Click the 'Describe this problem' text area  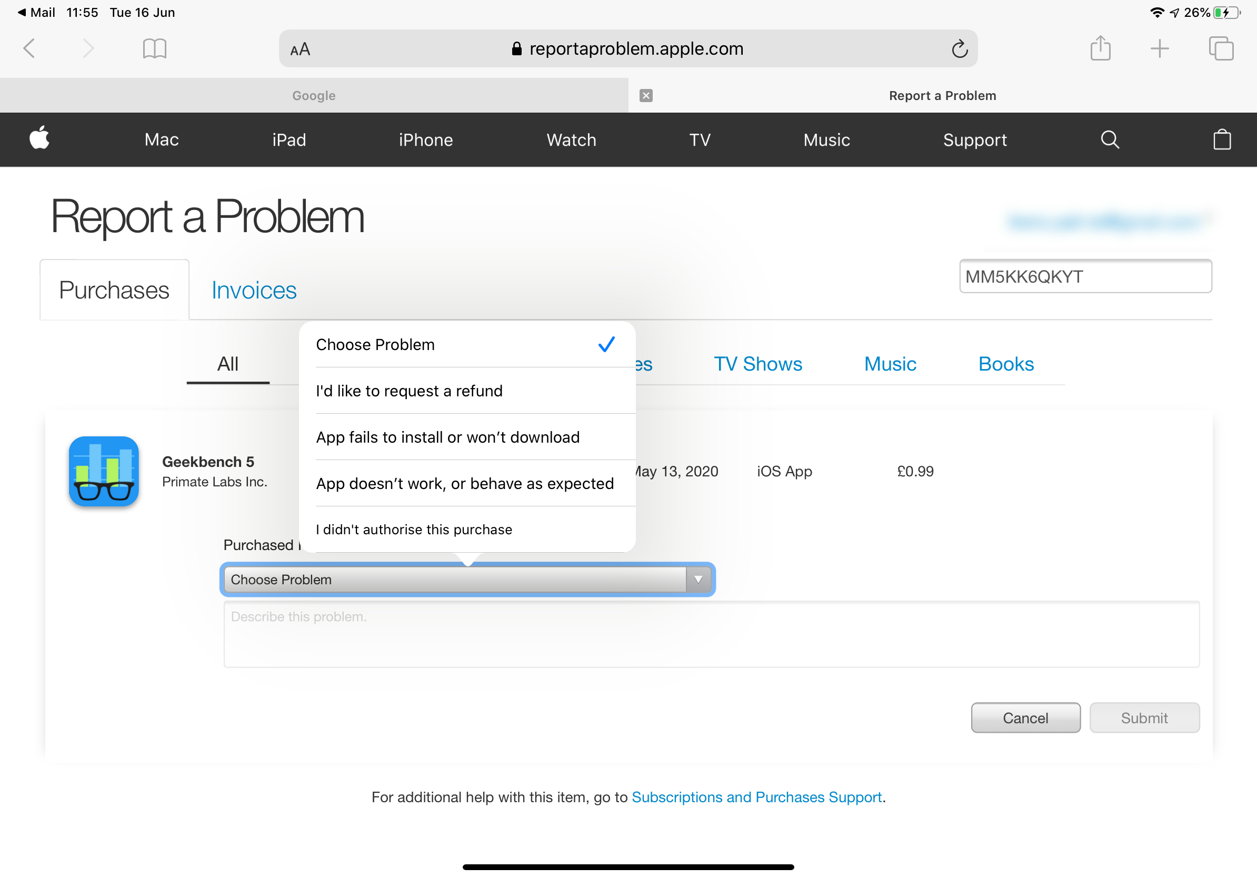pyautogui.click(x=711, y=634)
